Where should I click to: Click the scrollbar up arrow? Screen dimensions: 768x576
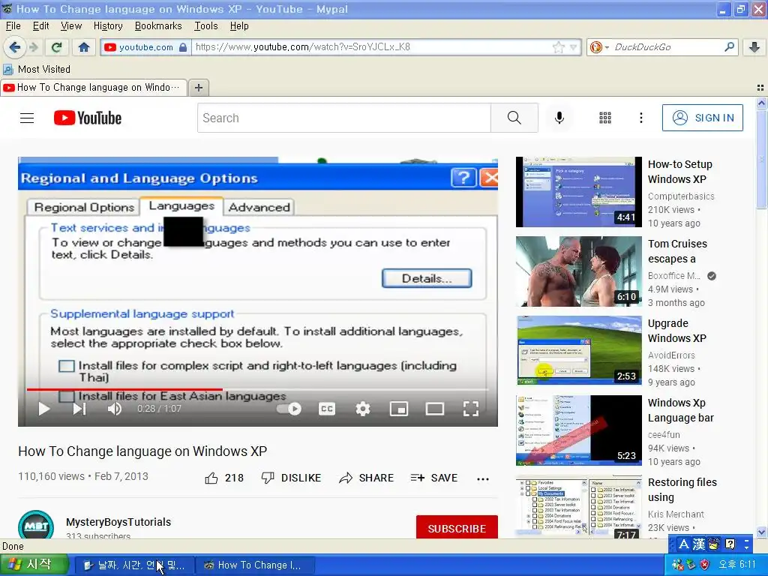[761, 103]
